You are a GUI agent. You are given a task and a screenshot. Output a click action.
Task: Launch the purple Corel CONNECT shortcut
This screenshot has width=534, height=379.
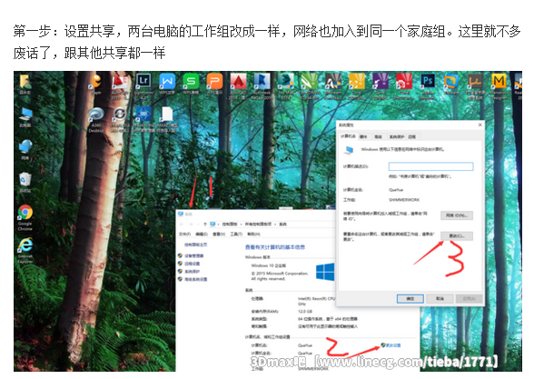[381, 85]
